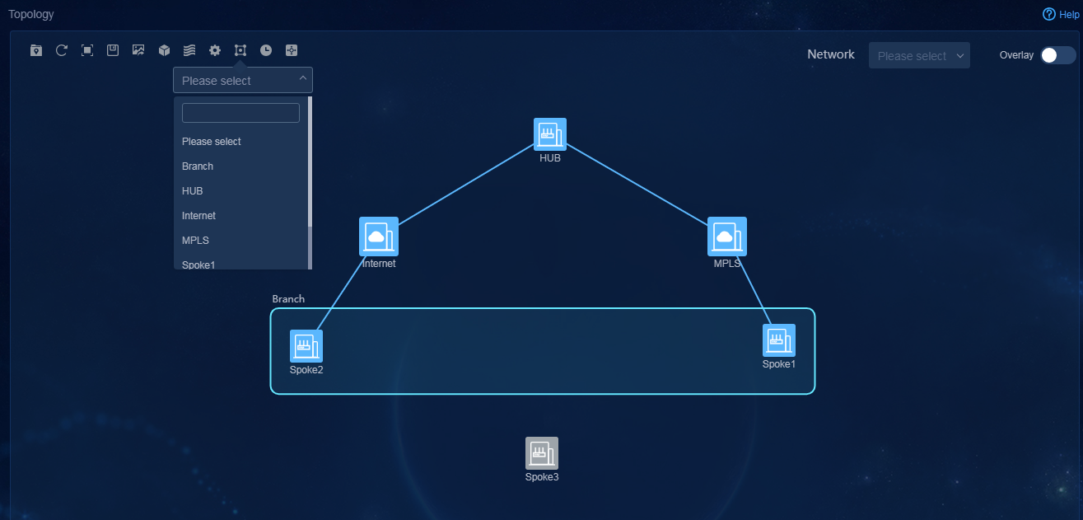Image resolution: width=1083 pixels, height=520 pixels.
Task: Select the Internet cloud node
Action: pos(379,237)
